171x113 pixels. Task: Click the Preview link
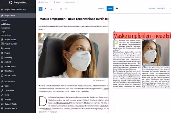click(x=152, y=8)
